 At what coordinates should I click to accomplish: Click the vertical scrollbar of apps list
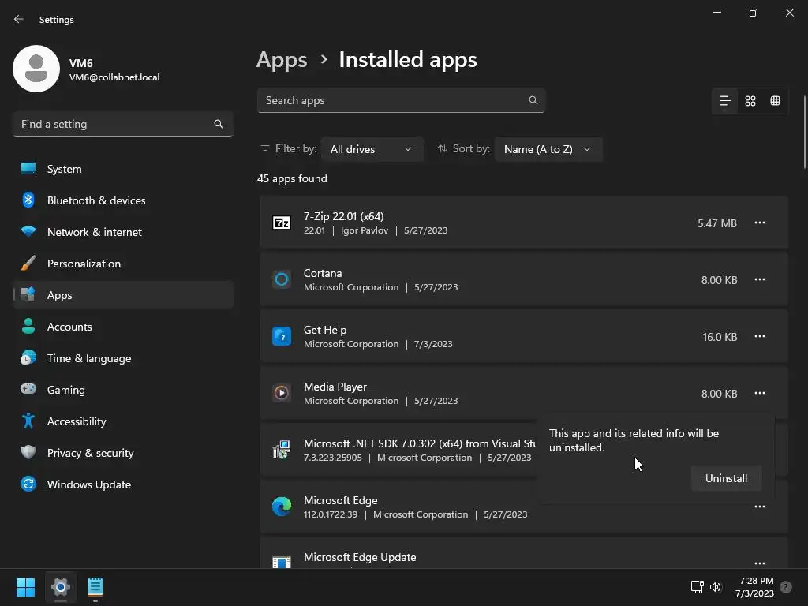pyautogui.click(x=804, y=134)
